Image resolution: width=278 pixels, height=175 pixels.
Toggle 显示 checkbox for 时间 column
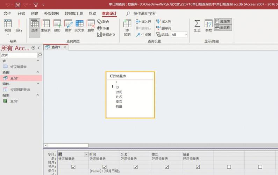point(105,167)
